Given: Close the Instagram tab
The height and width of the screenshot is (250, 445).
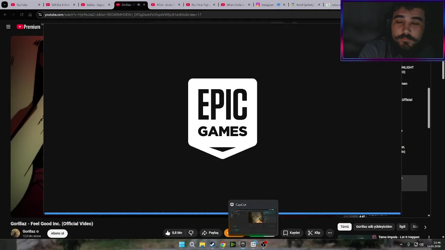Looking at the screenshot, I should tap(284, 5).
